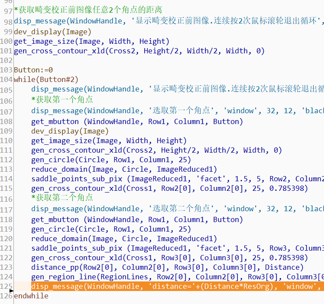Click line number 104 in the gutter
Image resolution: width=324 pixels, height=304 pixels.
[x=6, y=79]
